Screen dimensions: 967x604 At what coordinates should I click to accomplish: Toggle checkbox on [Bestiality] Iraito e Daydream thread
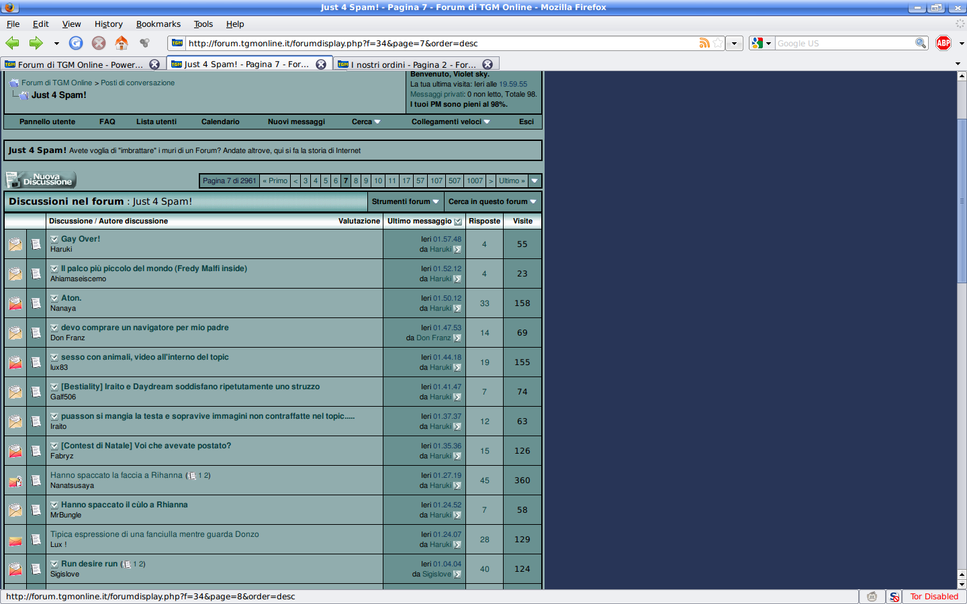[54, 387]
